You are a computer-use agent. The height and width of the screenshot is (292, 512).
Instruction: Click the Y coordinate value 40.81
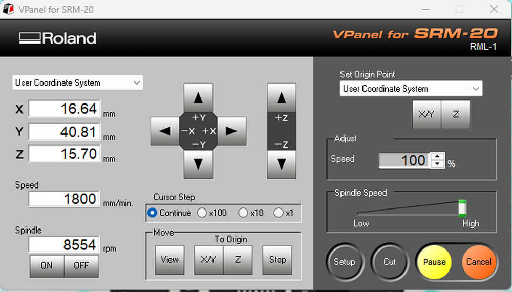[x=65, y=132]
